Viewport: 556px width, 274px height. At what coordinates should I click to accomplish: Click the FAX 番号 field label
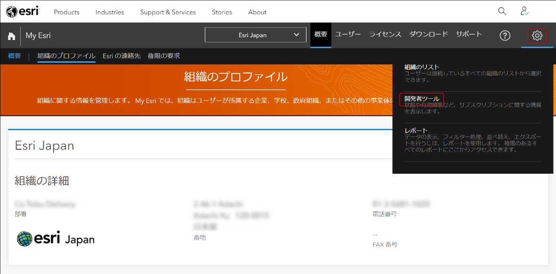coord(385,245)
